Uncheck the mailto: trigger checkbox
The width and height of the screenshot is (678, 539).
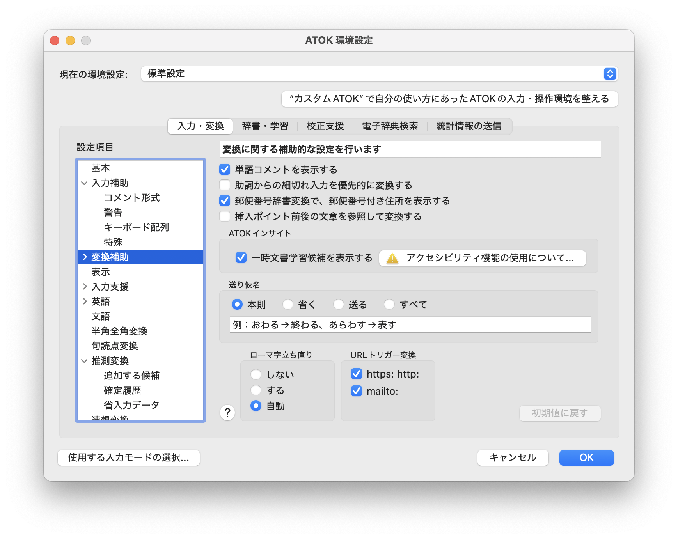357,391
